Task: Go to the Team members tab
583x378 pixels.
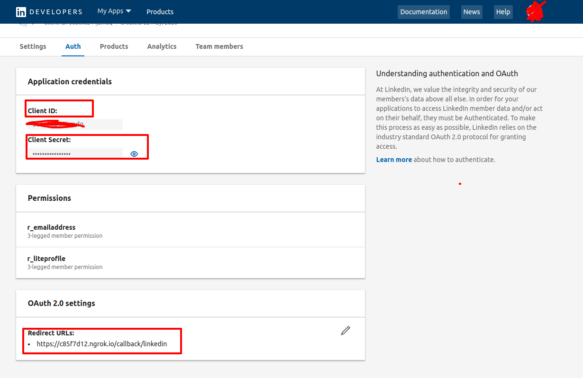Action: pos(219,46)
